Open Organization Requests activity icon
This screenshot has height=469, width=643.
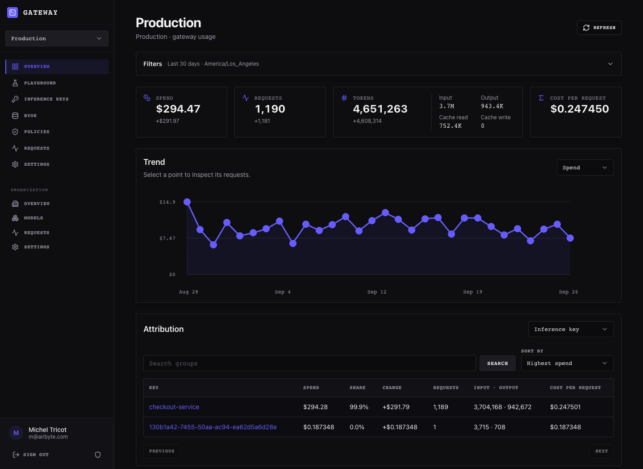[15, 233]
